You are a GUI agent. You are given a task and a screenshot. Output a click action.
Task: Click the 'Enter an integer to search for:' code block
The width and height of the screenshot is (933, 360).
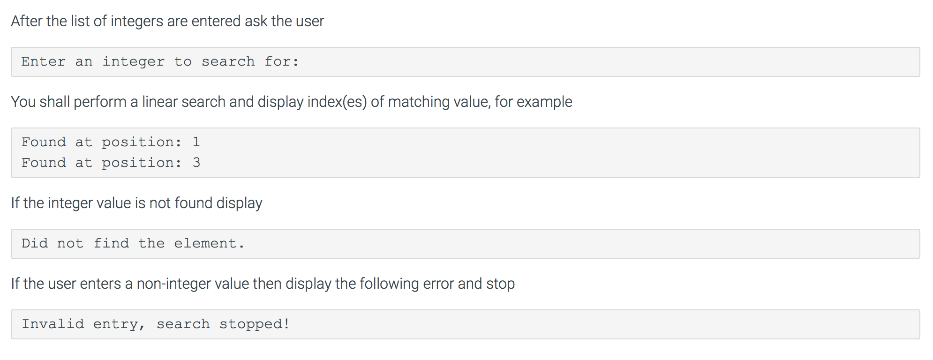[465, 62]
